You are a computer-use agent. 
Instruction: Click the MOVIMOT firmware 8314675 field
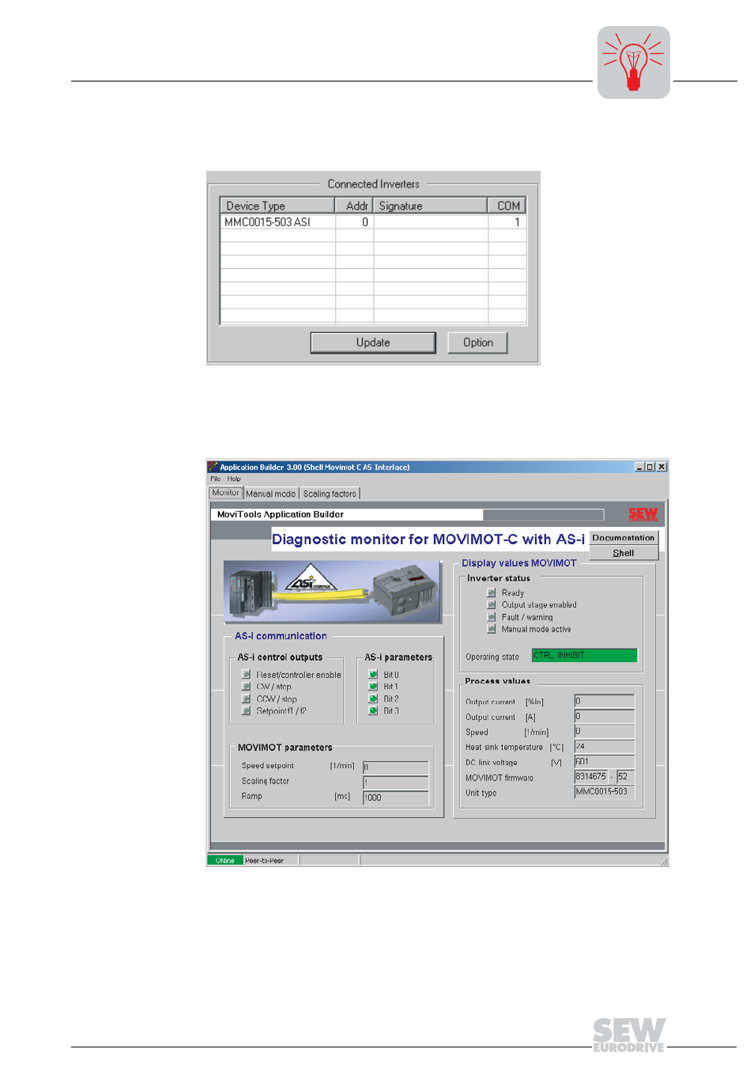(x=590, y=776)
